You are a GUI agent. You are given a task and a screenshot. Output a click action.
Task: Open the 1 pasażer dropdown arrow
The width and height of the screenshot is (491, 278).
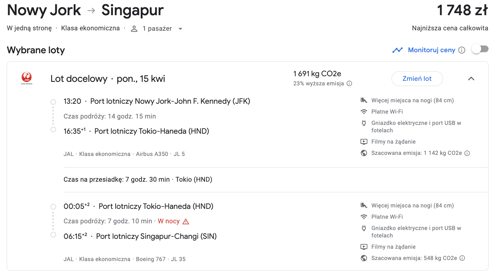click(x=180, y=29)
